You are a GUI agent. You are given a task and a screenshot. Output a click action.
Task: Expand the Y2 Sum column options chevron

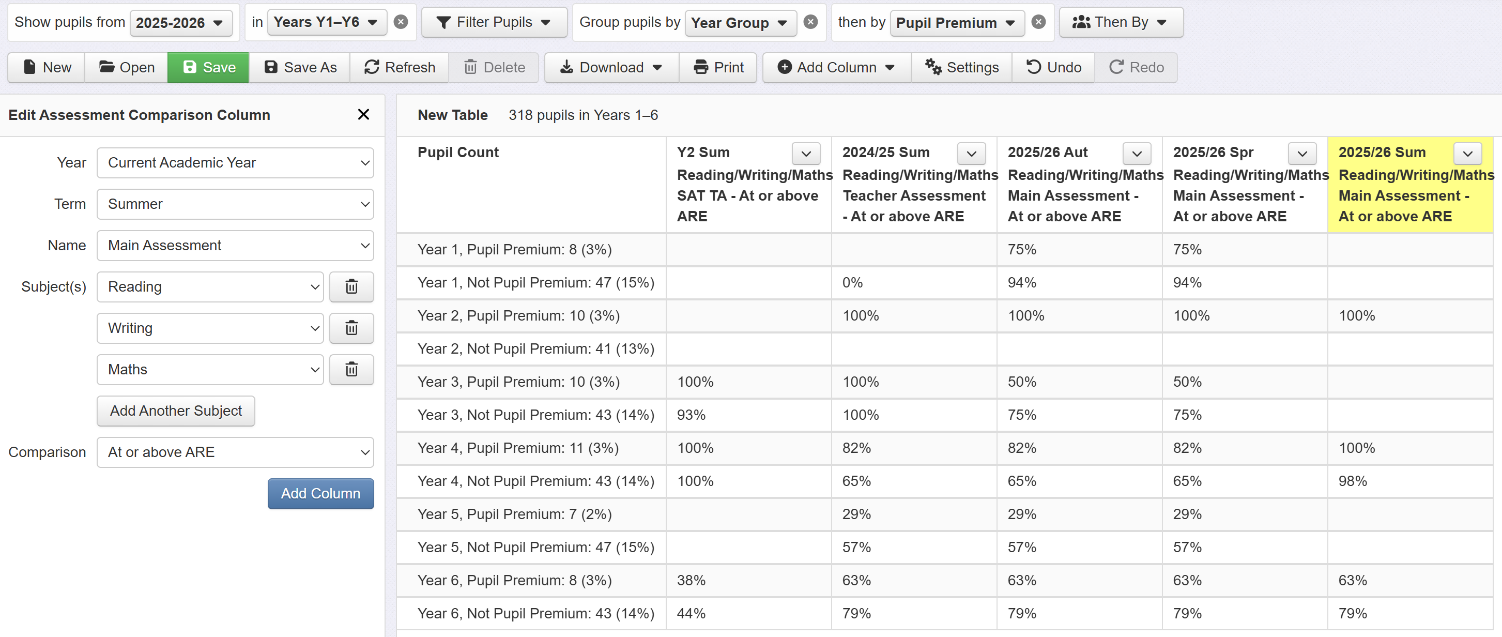[x=806, y=154]
